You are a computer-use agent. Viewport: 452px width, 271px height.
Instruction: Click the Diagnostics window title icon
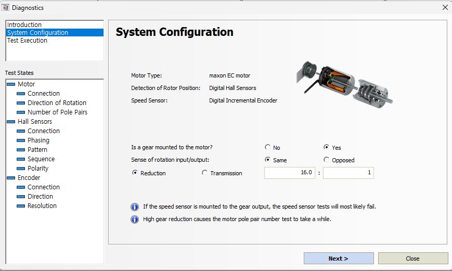pos(5,7)
